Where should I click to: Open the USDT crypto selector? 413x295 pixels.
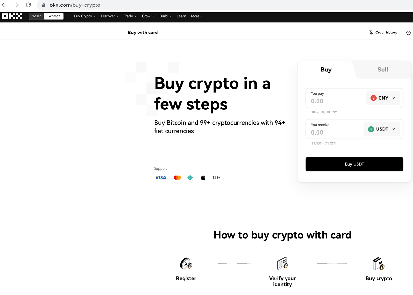coord(382,129)
